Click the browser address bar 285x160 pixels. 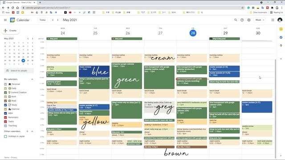click(133, 8)
